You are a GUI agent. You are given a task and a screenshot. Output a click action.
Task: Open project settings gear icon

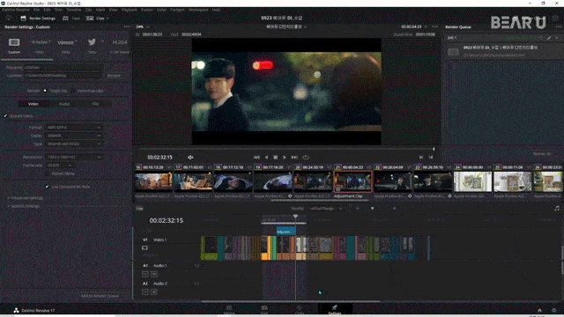[x=554, y=310]
